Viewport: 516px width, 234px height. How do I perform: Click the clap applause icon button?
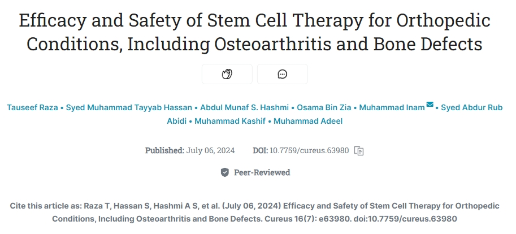(x=227, y=74)
